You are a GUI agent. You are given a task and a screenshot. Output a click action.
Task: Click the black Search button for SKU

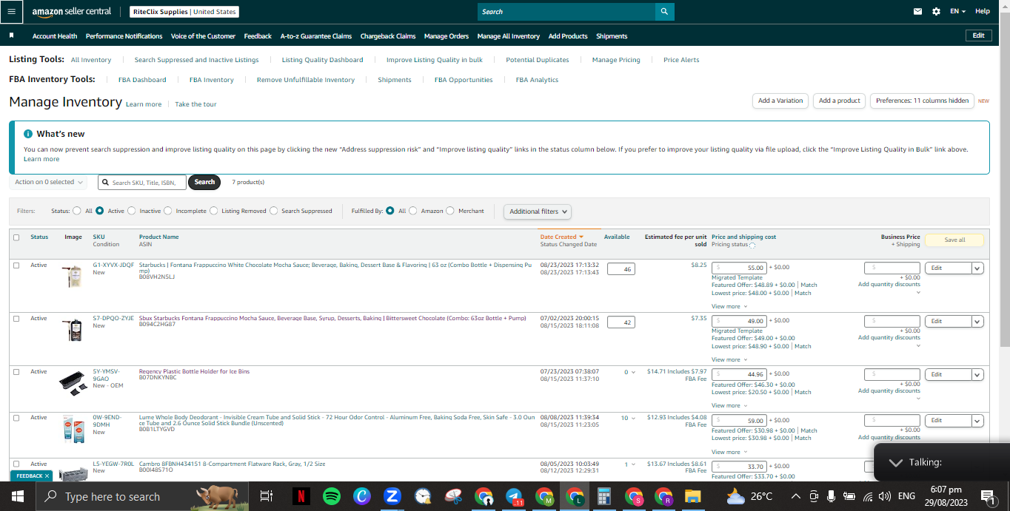tap(204, 182)
